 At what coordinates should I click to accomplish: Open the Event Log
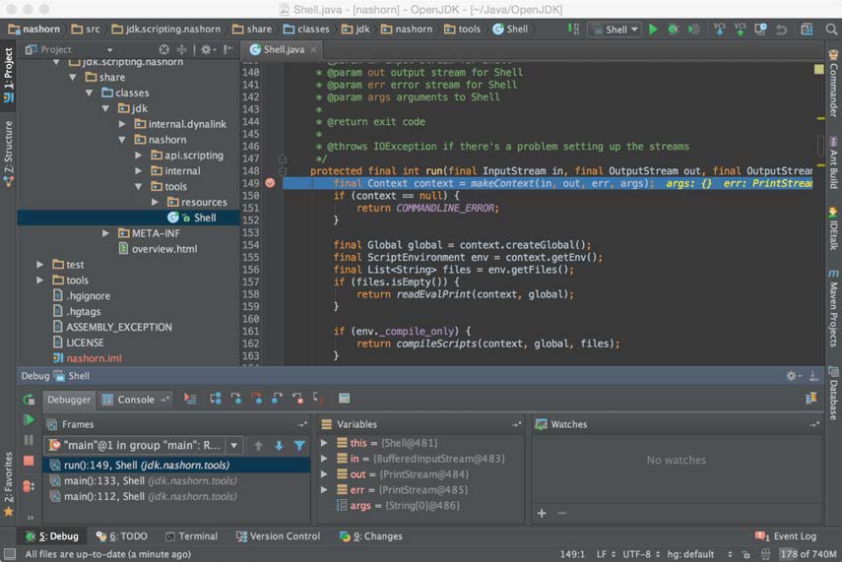[786, 536]
